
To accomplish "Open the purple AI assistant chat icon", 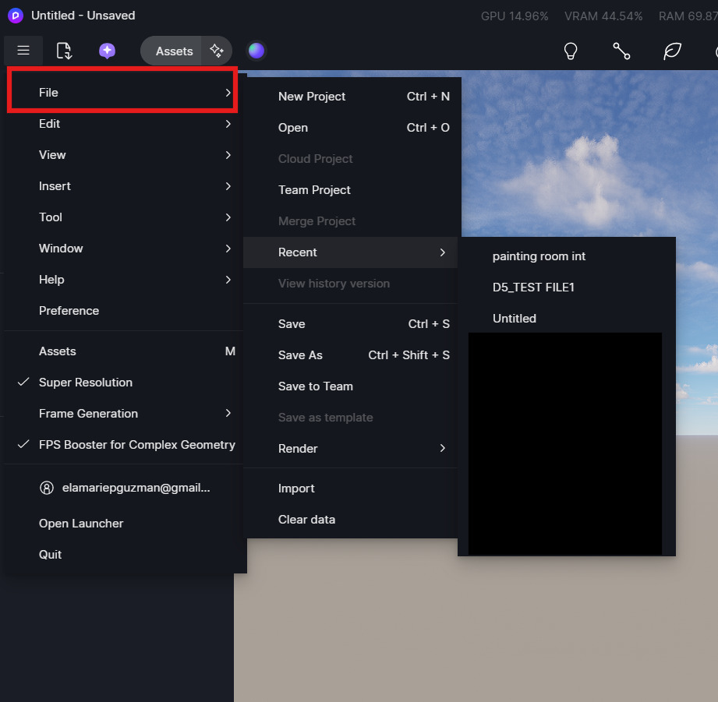I will pos(107,51).
